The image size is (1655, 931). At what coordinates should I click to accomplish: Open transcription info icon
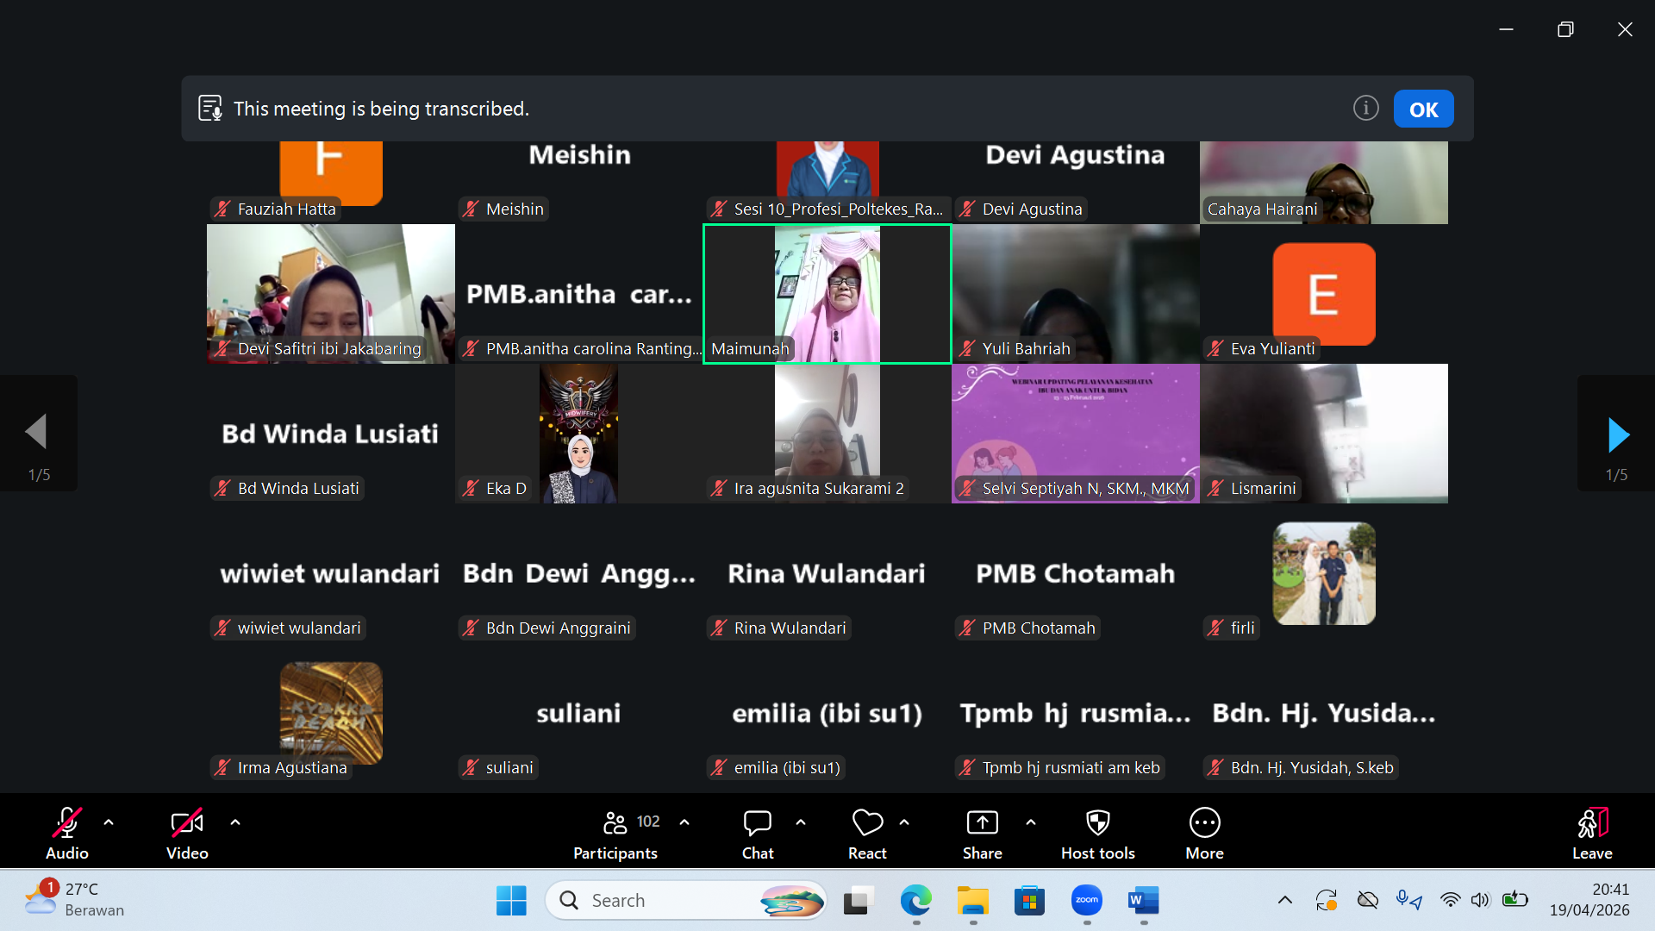tap(1366, 109)
